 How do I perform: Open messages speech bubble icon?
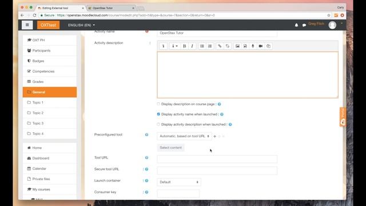tap(304, 25)
